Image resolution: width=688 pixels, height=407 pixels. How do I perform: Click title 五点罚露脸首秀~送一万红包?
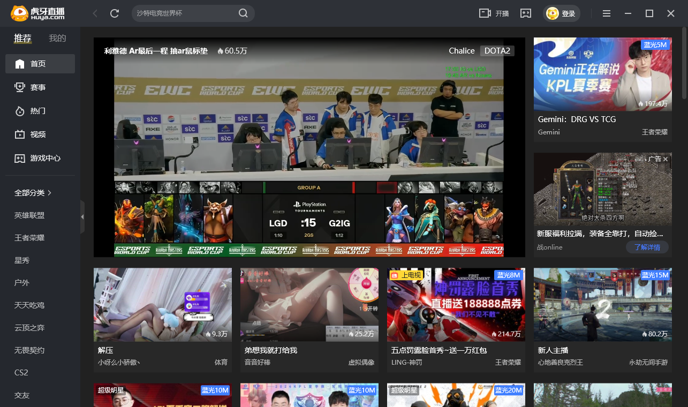[x=439, y=350]
